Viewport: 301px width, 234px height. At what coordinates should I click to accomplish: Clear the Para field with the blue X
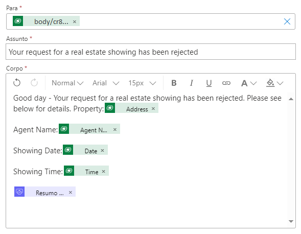click(287, 21)
